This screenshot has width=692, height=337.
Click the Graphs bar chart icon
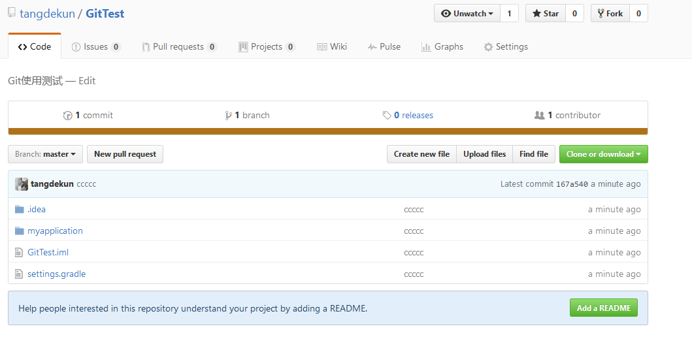click(x=426, y=47)
